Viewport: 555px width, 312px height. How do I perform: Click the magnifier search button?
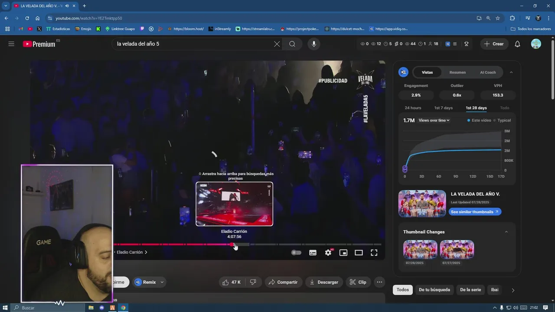292,44
